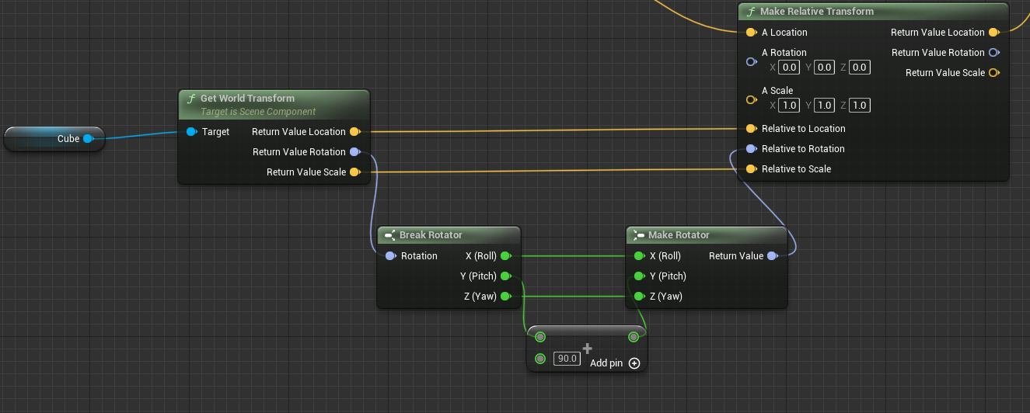Click the A Scale Y value field
The image size is (1030, 413).
(x=825, y=106)
